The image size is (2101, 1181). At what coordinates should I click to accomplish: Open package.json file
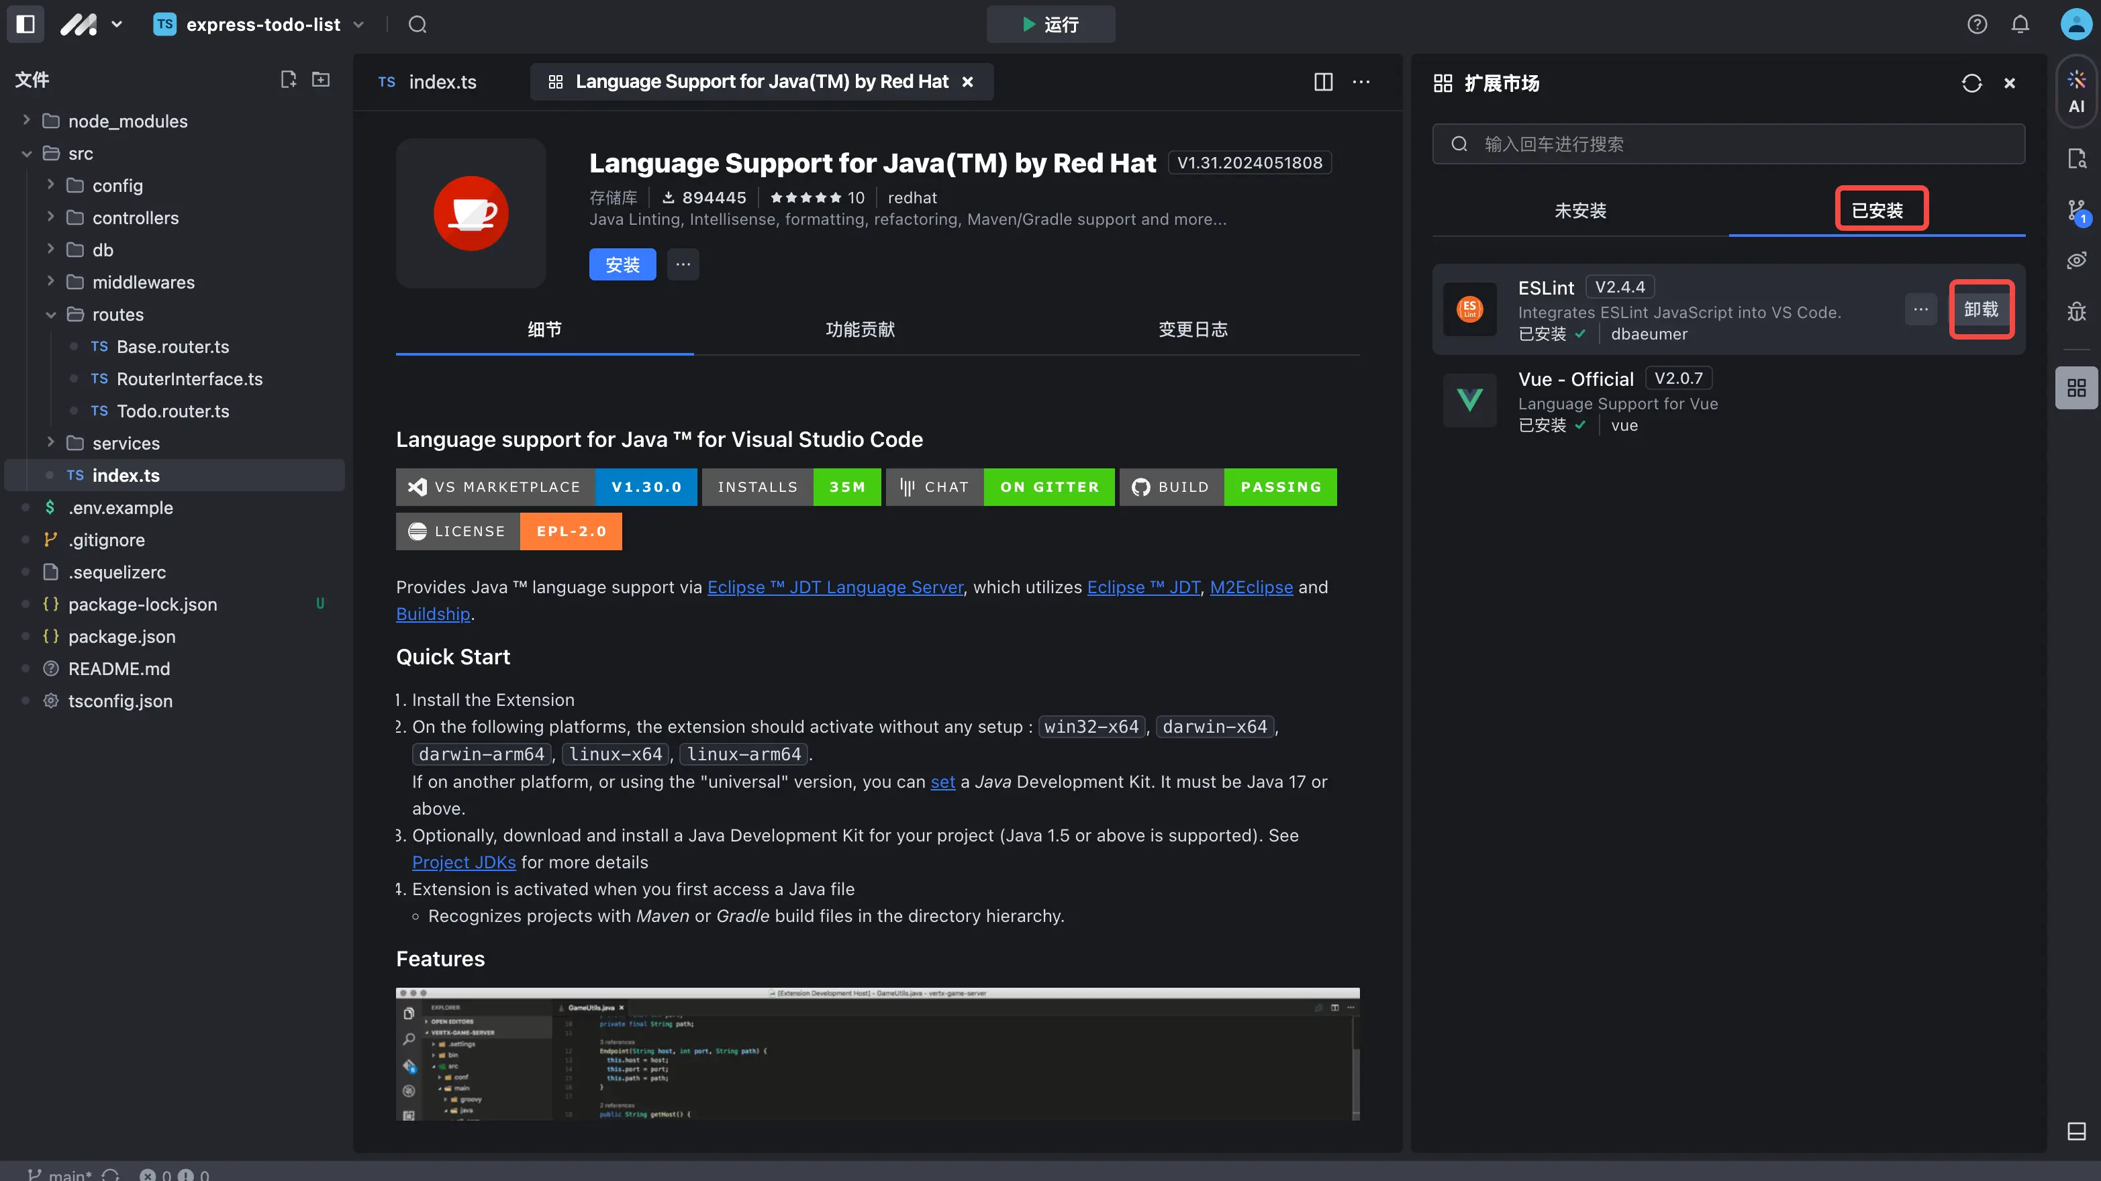pyautogui.click(x=121, y=636)
